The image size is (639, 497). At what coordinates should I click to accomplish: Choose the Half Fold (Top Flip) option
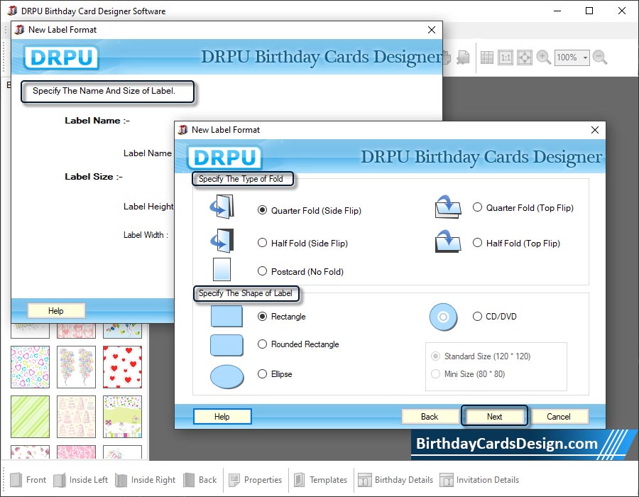(x=477, y=243)
